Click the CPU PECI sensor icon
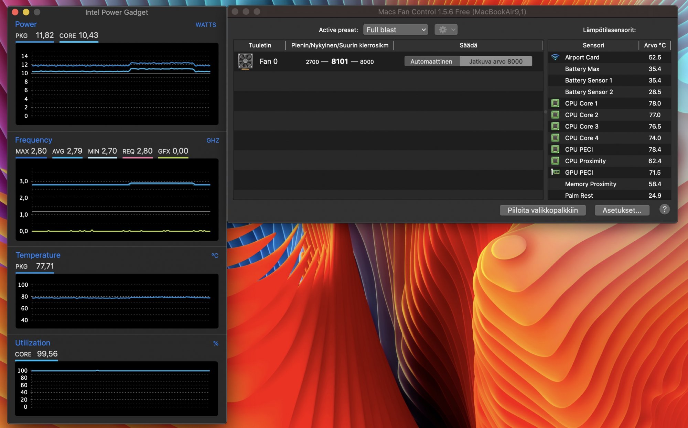The image size is (688, 428). pos(555,149)
